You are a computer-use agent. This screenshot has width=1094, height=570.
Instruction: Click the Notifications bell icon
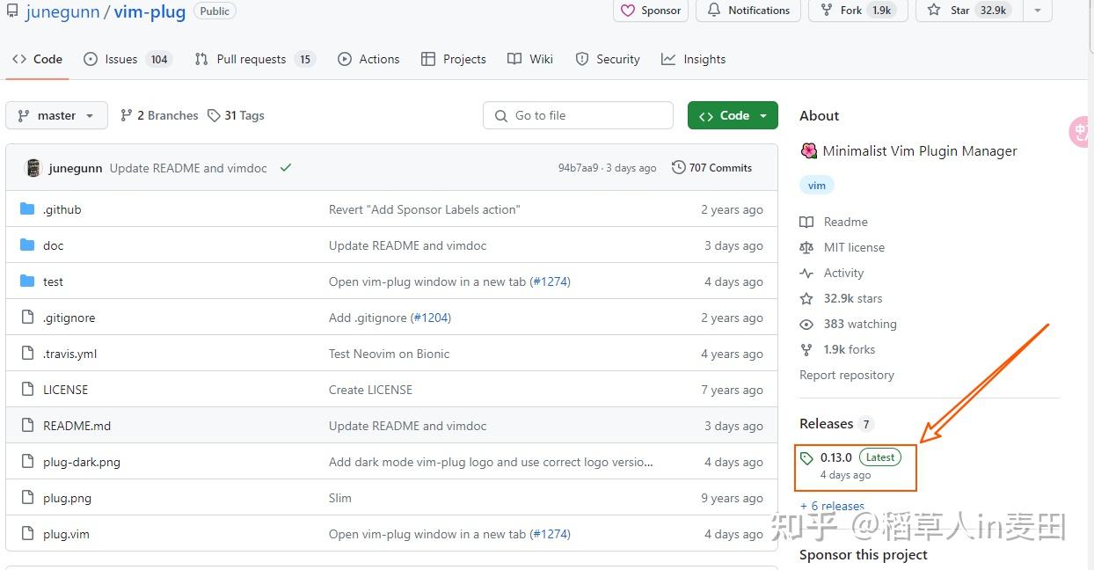coord(713,11)
